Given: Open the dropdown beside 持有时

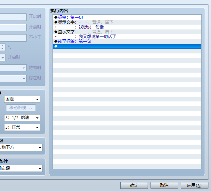Looking at the screenshot, I should (13, 68).
